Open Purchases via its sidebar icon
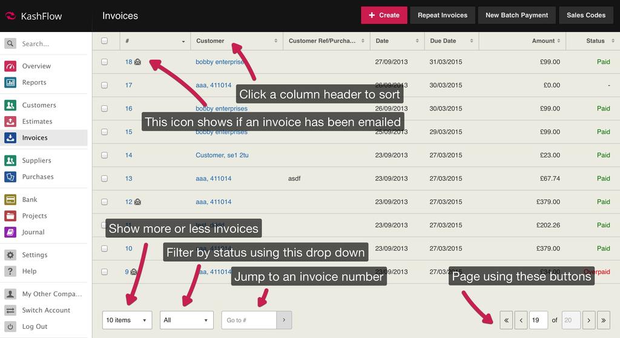This screenshot has height=338, width=620. pos(10,177)
